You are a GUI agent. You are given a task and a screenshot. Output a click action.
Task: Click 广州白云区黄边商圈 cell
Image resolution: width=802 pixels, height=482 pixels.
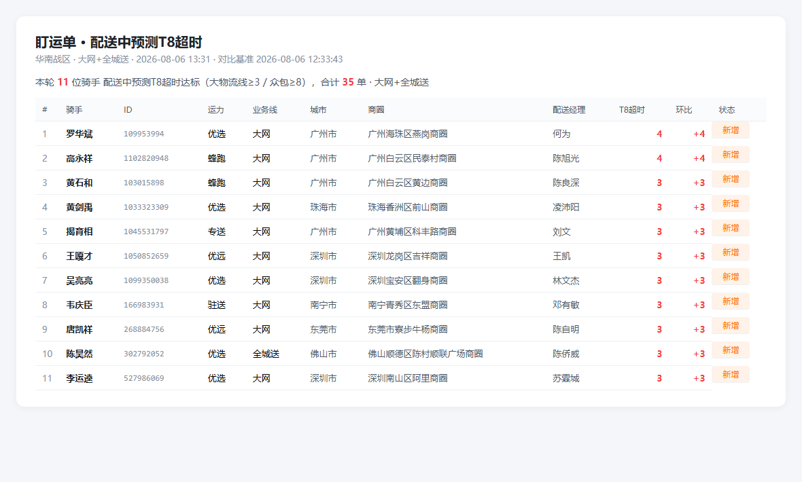[408, 183]
